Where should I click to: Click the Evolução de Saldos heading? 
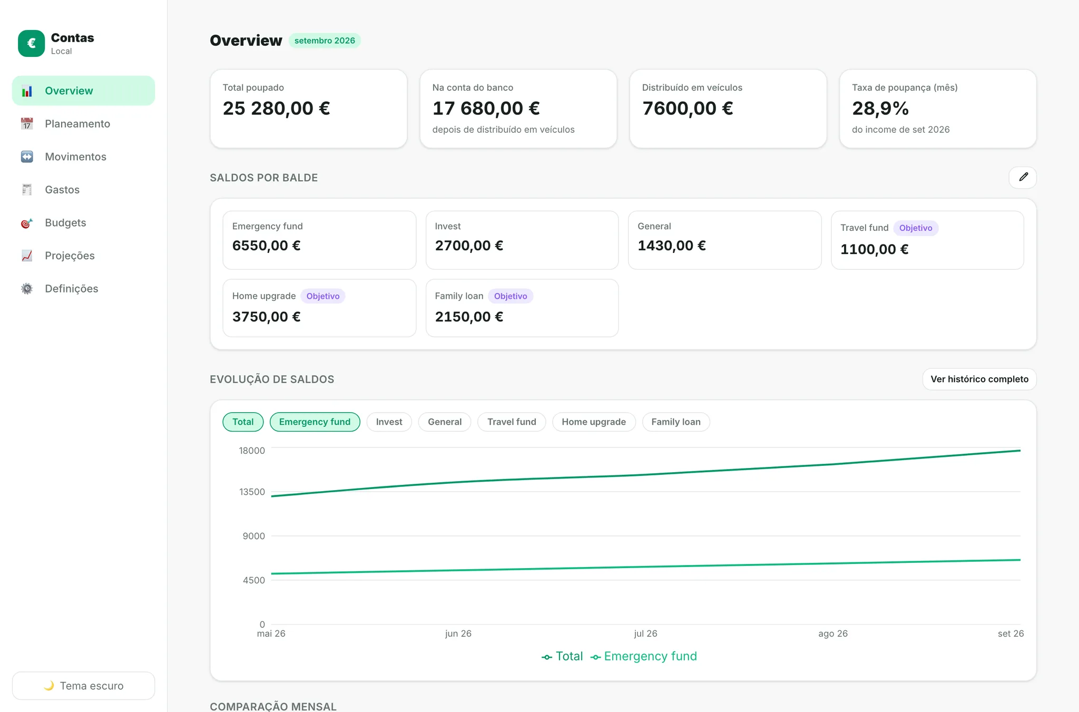pyautogui.click(x=272, y=379)
